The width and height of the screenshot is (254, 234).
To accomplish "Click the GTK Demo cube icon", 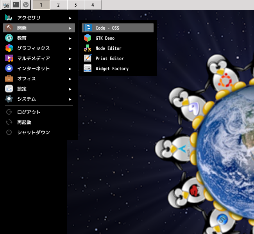I will tap(88, 38).
